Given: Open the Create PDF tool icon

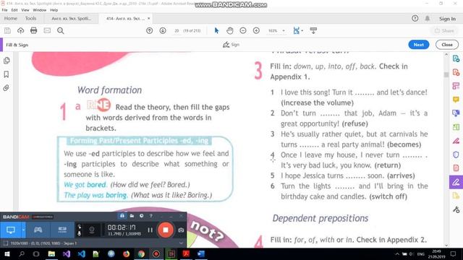Looking at the screenshot, I should click(456, 72).
